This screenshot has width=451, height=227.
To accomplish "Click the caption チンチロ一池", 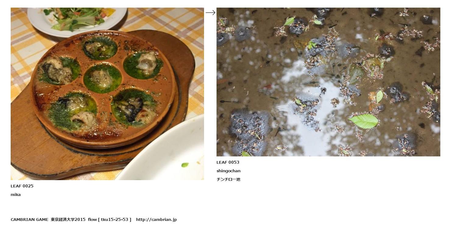I will click(228, 179).
